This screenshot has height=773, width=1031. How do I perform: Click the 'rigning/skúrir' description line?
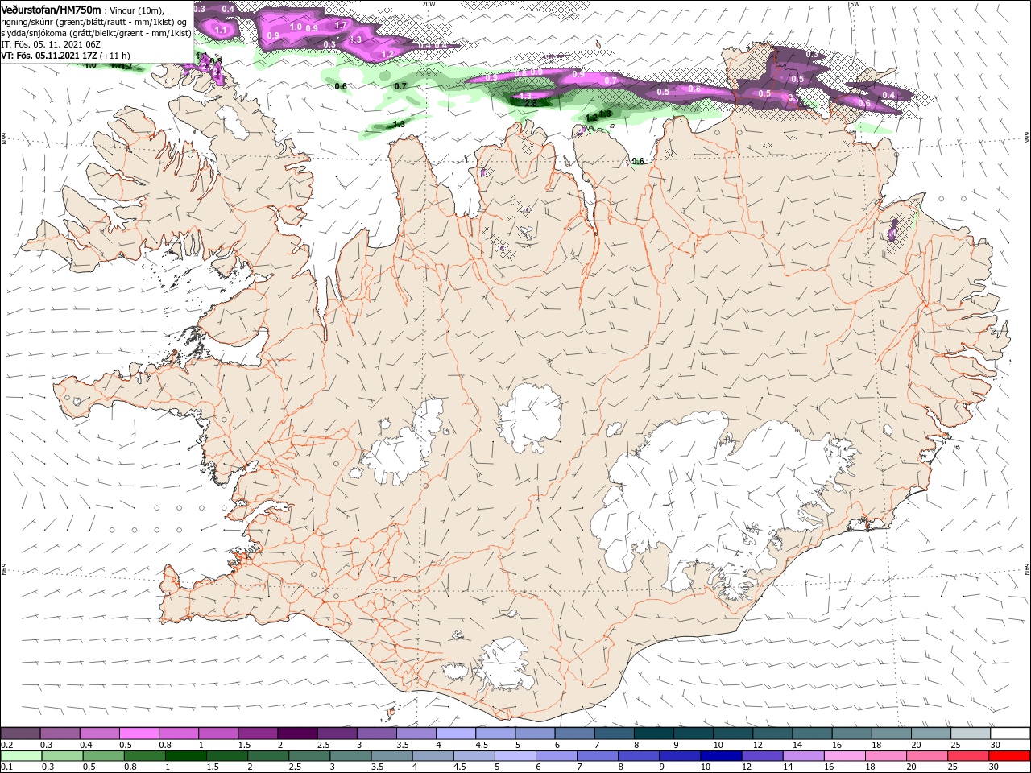pos(94,21)
